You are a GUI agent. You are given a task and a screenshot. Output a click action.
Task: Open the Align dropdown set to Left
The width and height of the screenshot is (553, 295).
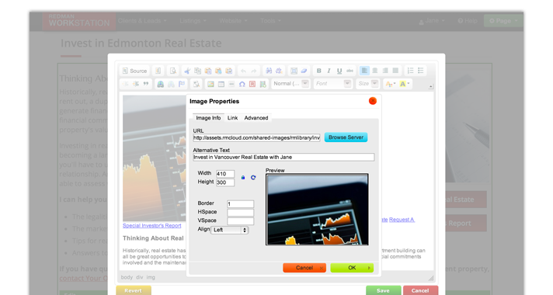(230, 230)
